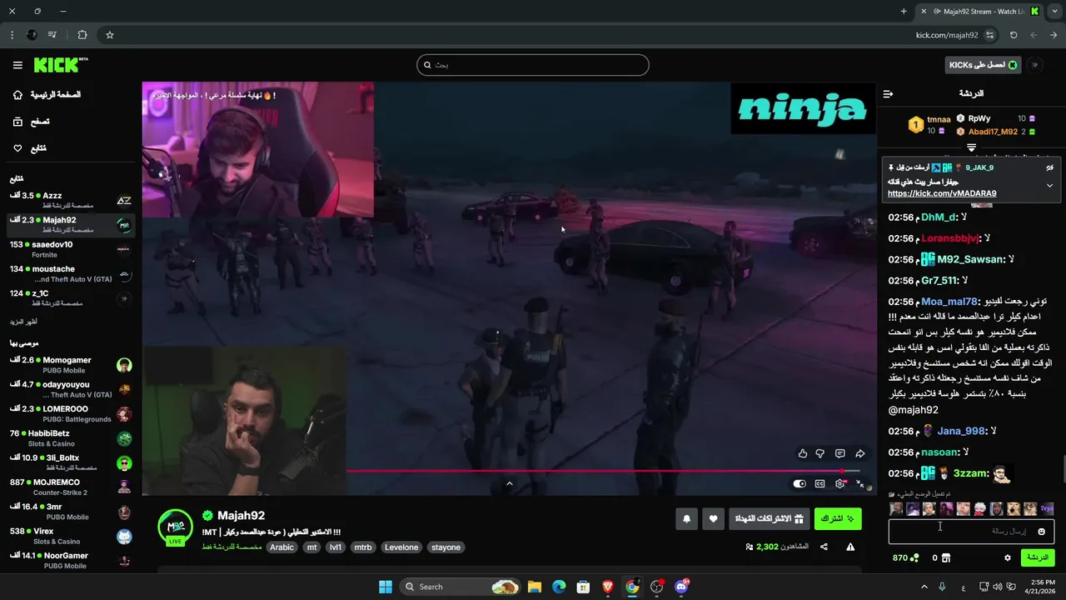
Task: Toggle closed captions CC on player
Action: [x=819, y=484]
